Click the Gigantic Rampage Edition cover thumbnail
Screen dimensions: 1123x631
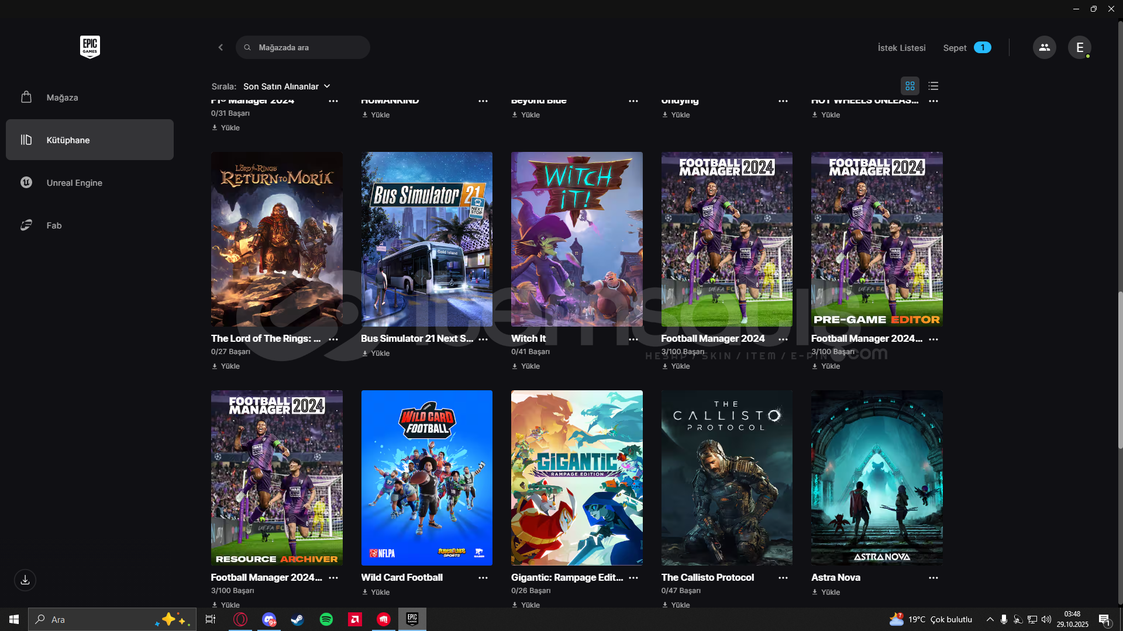(577, 477)
